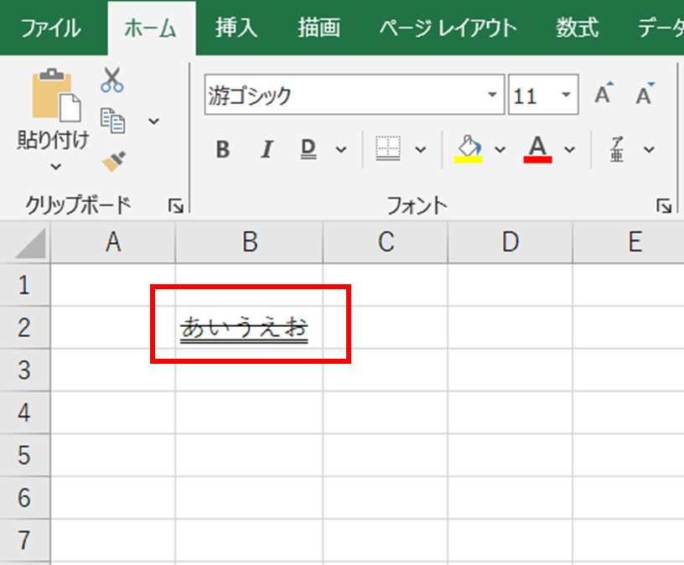This screenshot has height=565, width=684.
Task: Toggle Italic formatting
Action: [267, 149]
